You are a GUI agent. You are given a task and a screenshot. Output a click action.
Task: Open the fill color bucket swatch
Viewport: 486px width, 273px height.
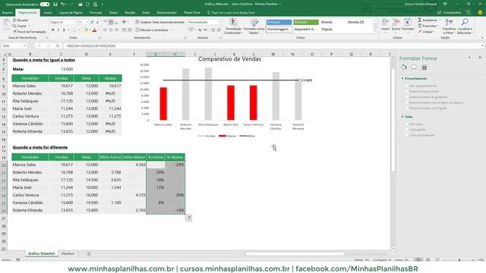pyautogui.click(x=86, y=30)
